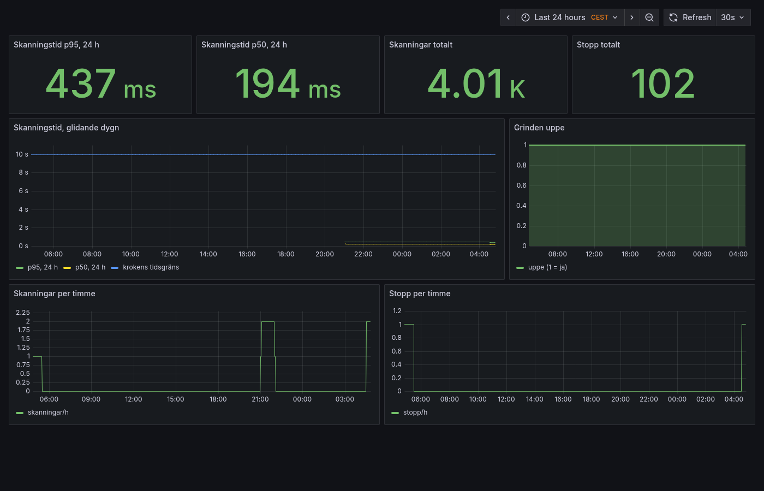Click the 4.01 K stat value
This screenshot has width=764, height=491.
pyautogui.click(x=476, y=84)
